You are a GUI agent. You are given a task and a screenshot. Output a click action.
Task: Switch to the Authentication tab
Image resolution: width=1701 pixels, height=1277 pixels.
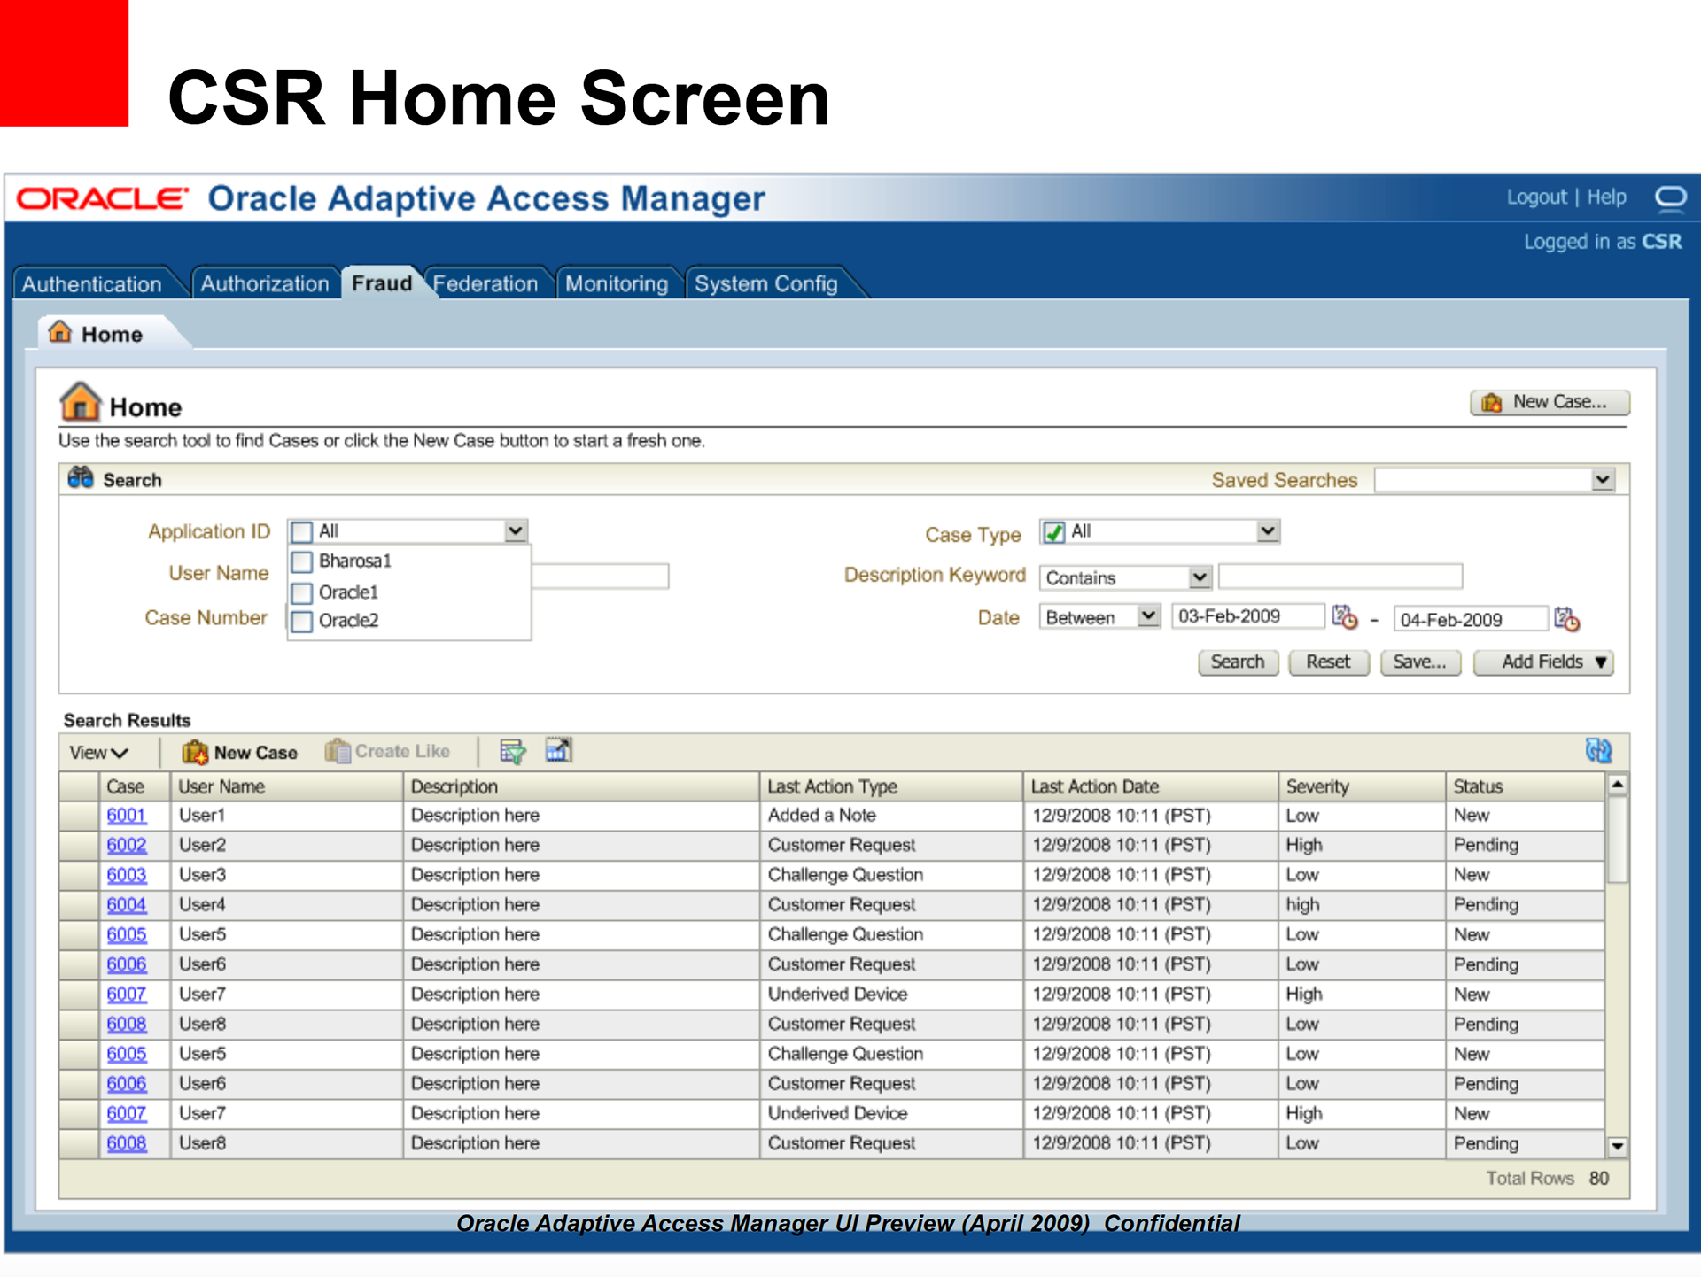click(x=92, y=284)
